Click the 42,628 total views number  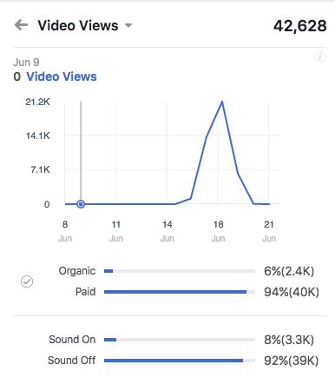[x=300, y=26]
